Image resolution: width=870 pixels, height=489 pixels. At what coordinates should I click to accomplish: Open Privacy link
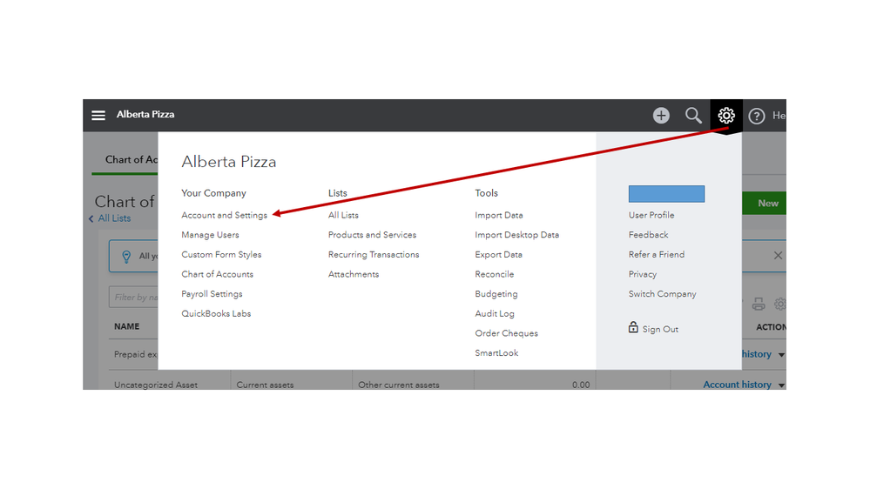(x=643, y=274)
